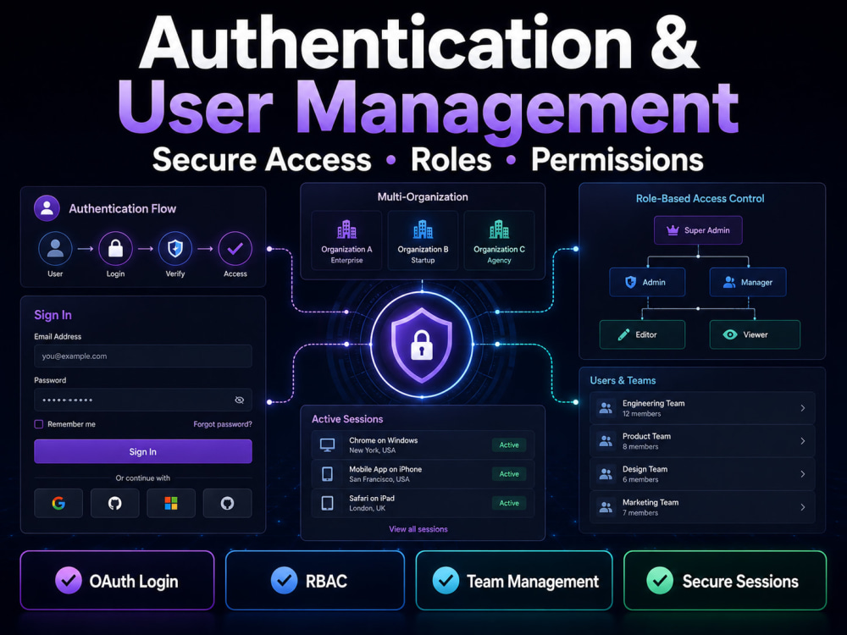Open the View all sessions link
The width and height of the screenshot is (847, 635).
418,529
